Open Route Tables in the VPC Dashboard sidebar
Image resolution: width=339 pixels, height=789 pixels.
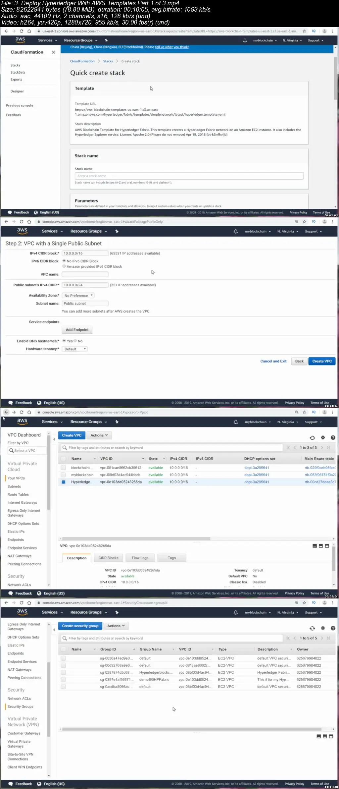click(18, 494)
